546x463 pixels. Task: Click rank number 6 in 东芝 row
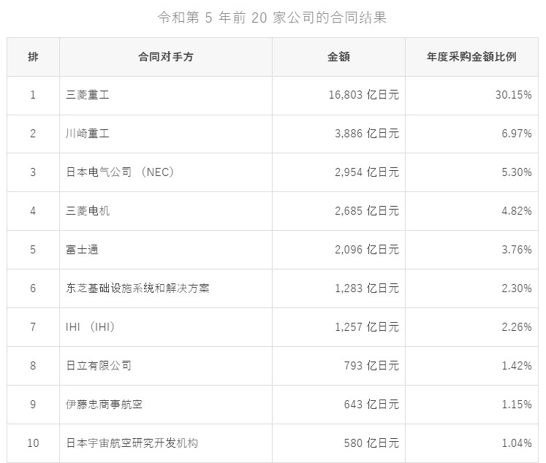33,288
